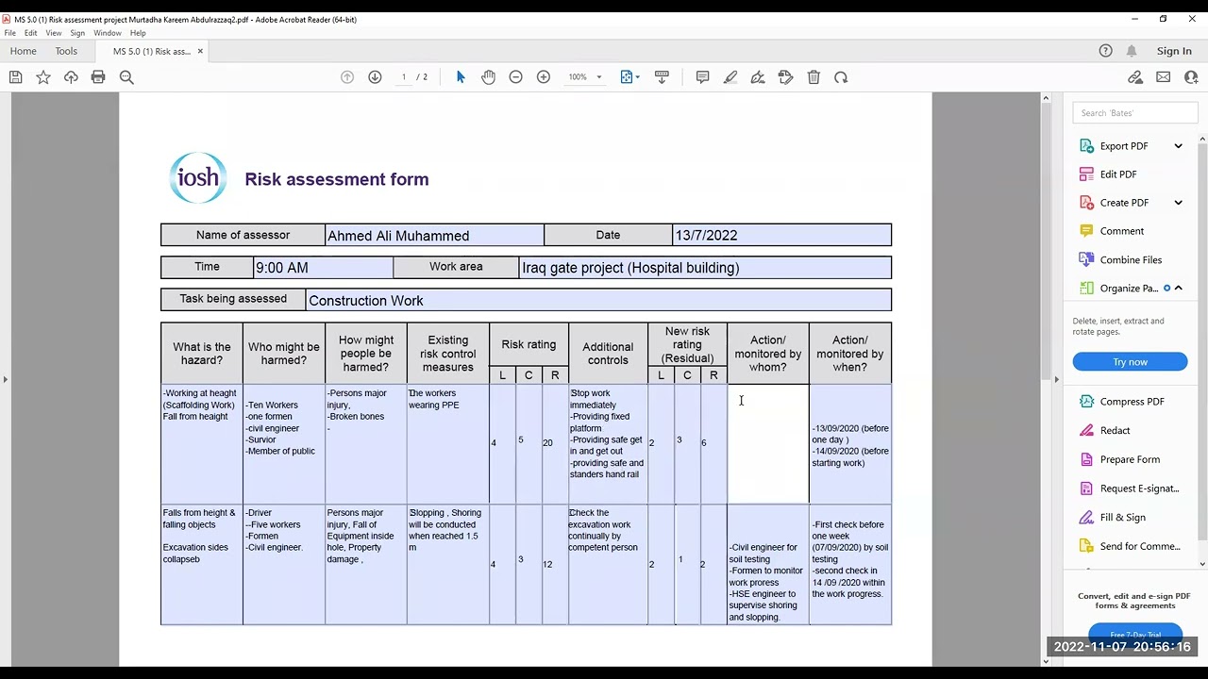
Task: Click the Try now button
Action: tap(1130, 362)
